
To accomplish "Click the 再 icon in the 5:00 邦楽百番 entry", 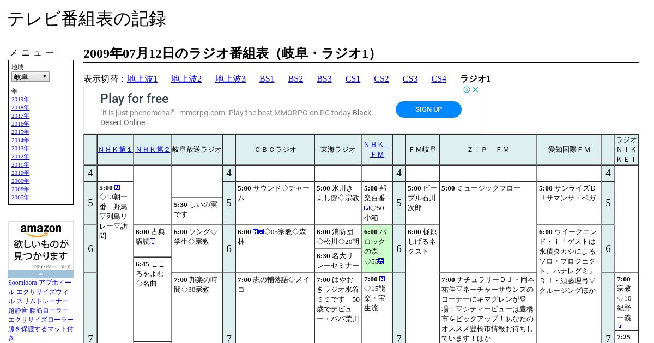I will point(367,207).
